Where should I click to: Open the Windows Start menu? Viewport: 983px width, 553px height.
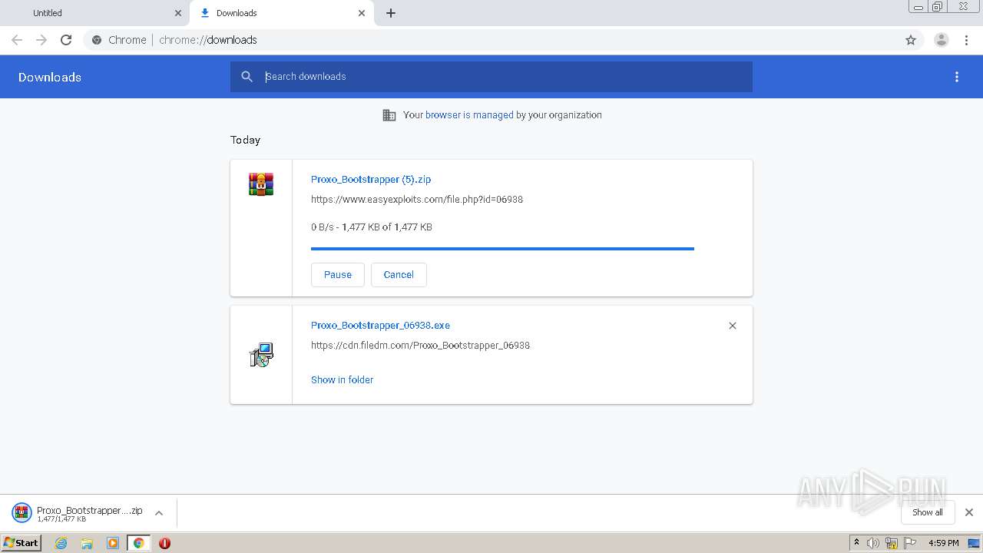(22, 543)
